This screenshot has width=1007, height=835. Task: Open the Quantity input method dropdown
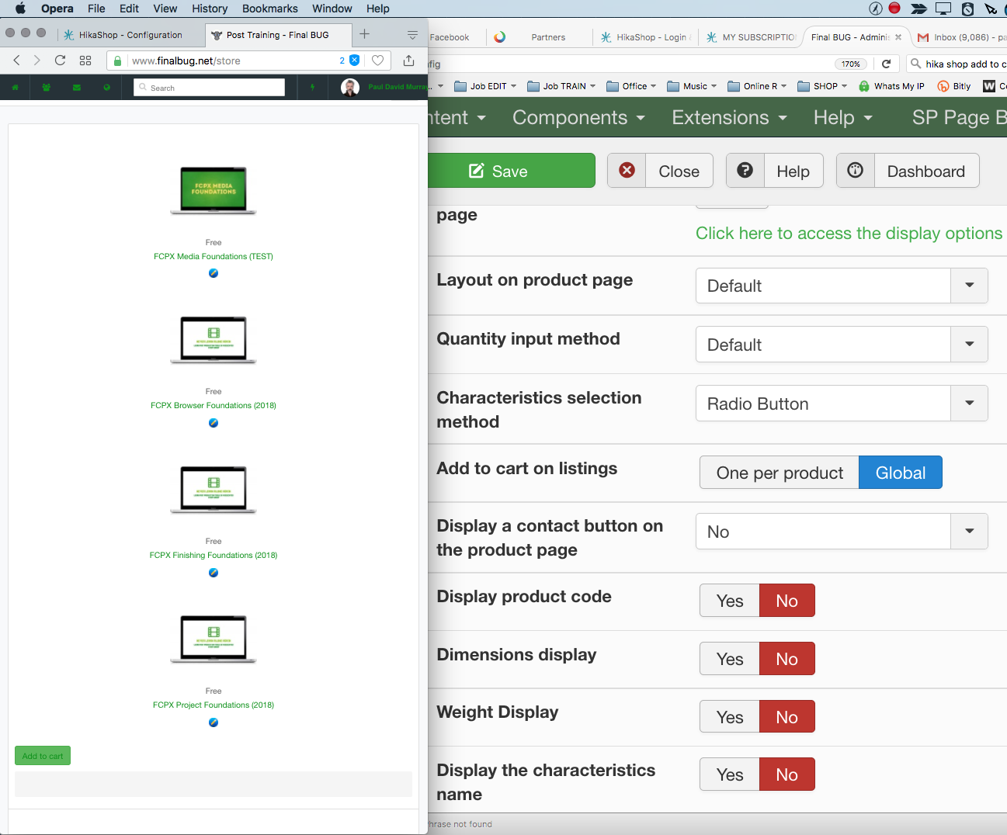pyautogui.click(x=842, y=345)
